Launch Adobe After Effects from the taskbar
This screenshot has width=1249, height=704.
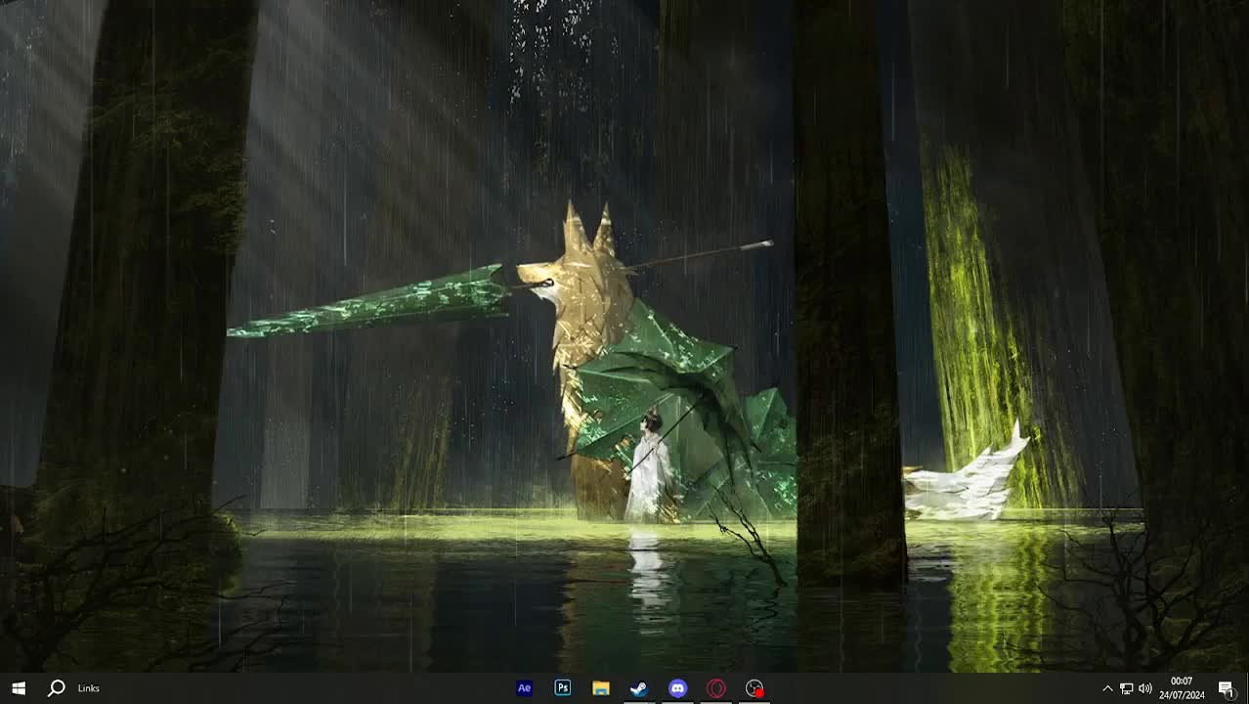(x=524, y=687)
